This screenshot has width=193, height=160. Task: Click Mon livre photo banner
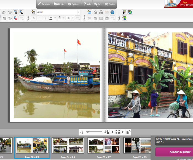click(179, 4)
